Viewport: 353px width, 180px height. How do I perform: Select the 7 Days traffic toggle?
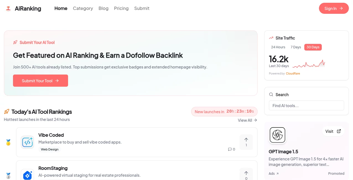295,47
